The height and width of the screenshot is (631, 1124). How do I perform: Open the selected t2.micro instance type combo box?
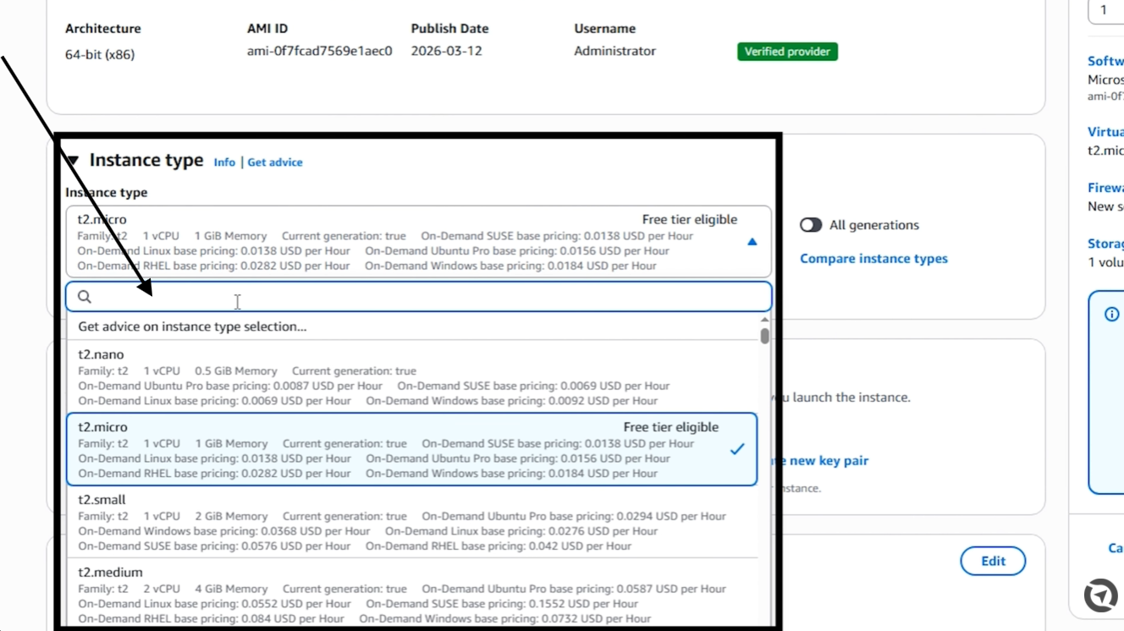pos(419,242)
